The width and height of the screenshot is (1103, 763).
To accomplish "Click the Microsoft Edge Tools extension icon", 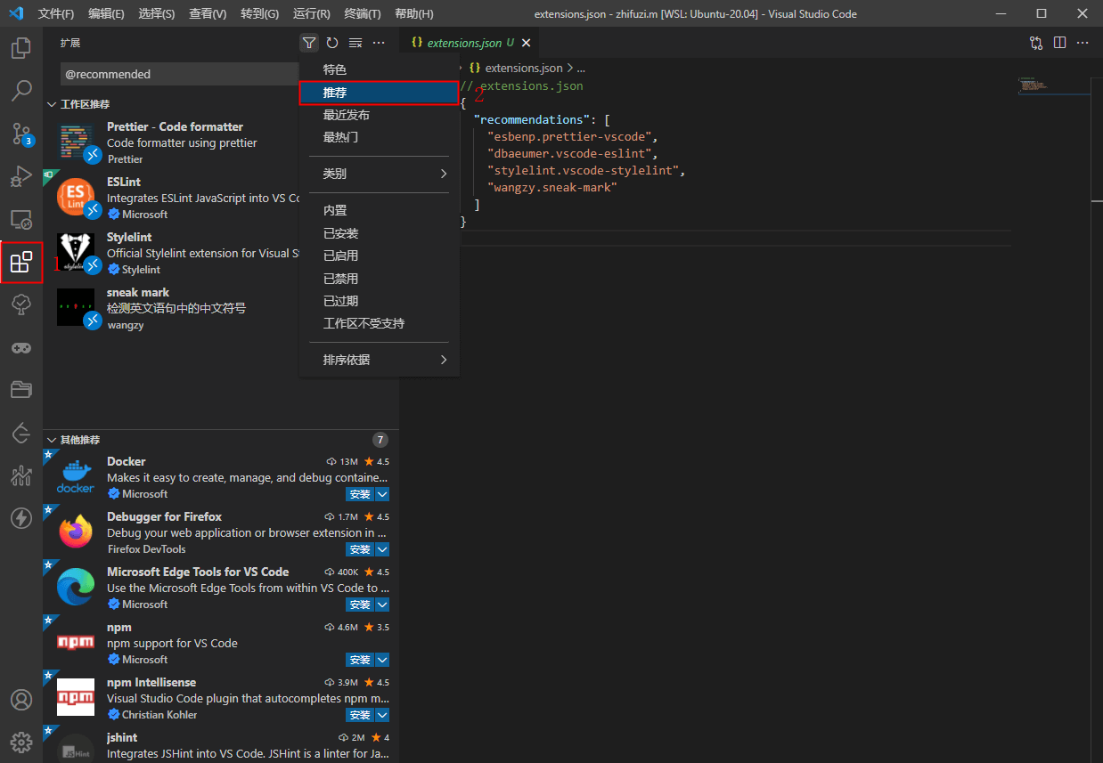I will 76,588.
